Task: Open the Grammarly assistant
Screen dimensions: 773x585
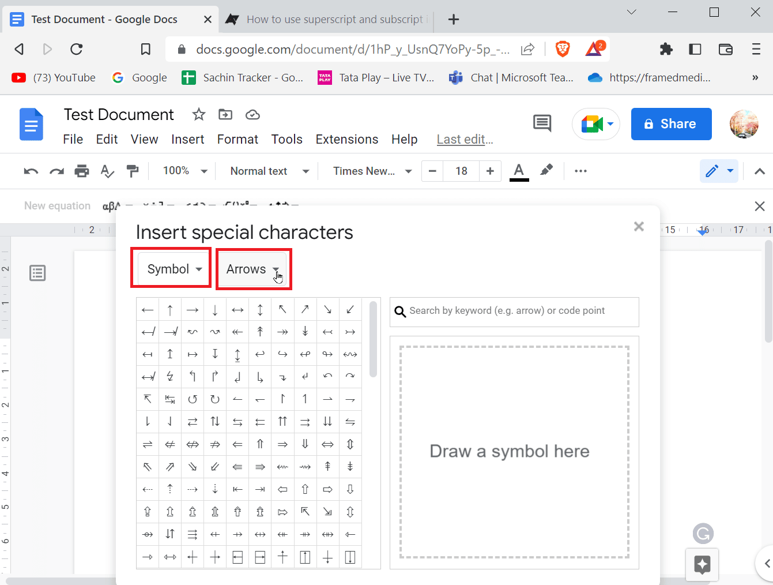Action: (703, 534)
